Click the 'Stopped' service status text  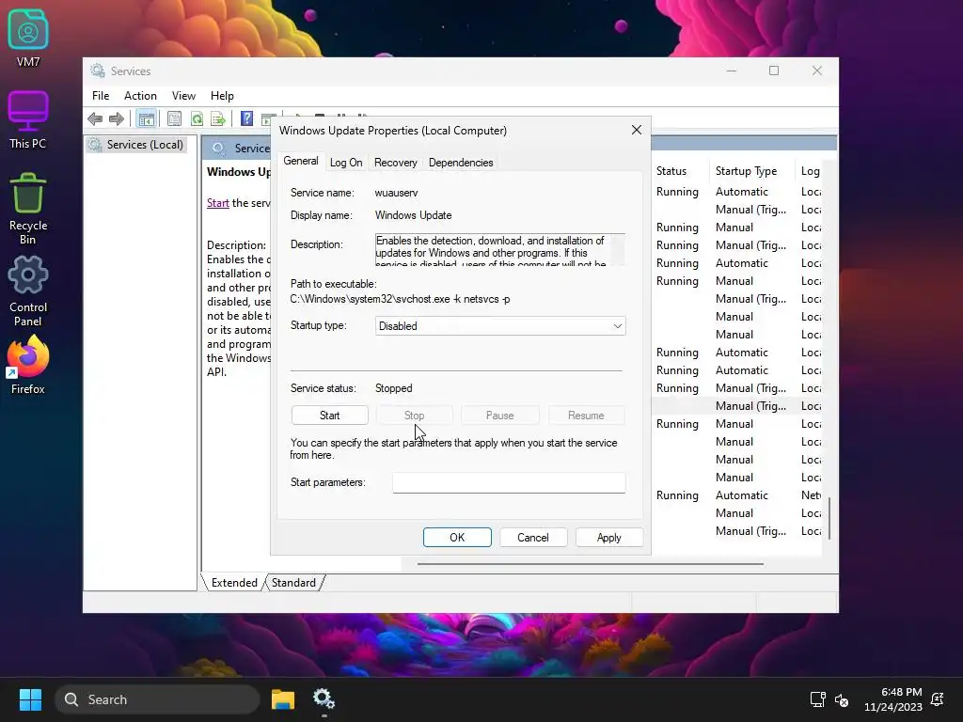394,388
